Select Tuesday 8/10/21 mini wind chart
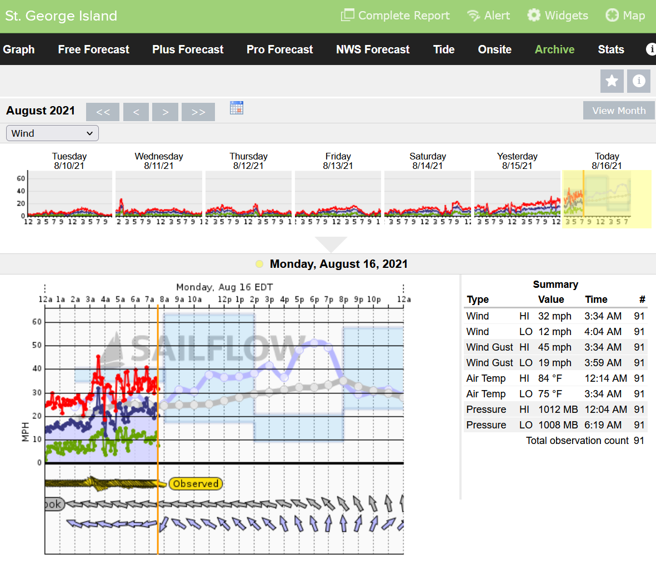This screenshot has height=569, width=656. (69, 193)
